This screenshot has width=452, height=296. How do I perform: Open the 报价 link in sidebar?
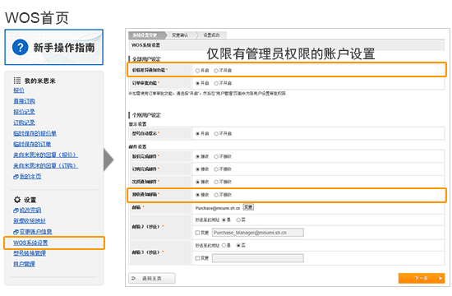click(x=19, y=90)
